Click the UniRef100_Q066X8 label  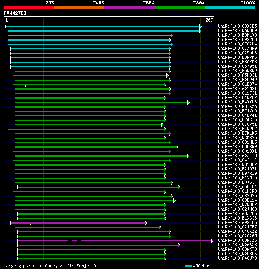click(237, 245)
